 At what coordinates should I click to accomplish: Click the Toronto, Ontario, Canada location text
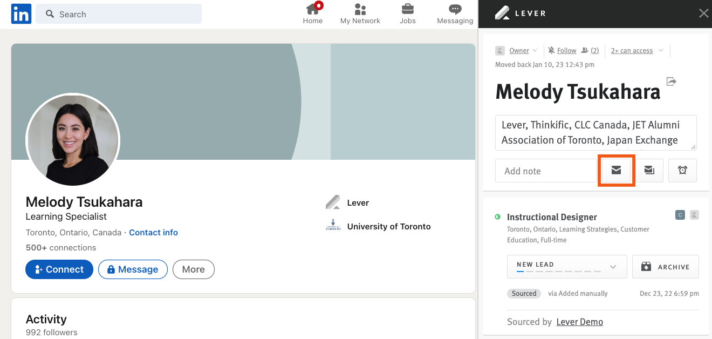click(73, 233)
